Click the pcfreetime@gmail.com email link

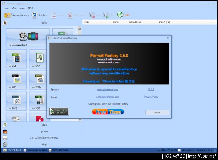tap(108, 97)
